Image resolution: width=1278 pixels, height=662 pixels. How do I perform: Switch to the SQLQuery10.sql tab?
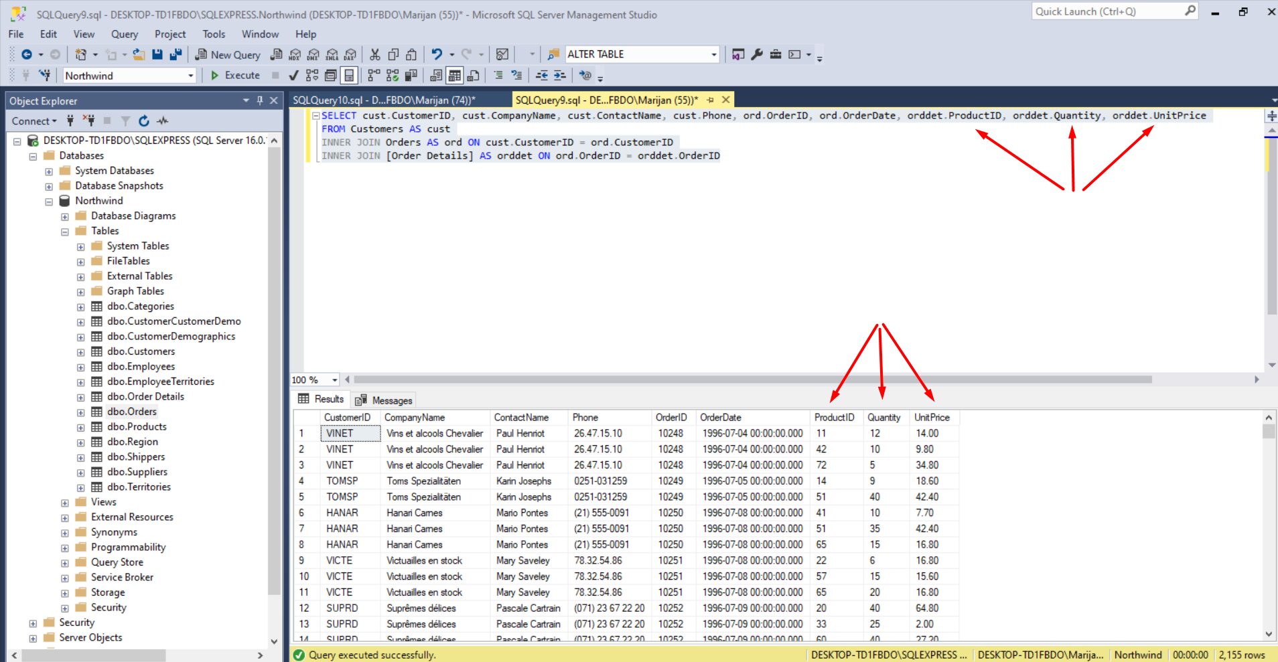(384, 100)
